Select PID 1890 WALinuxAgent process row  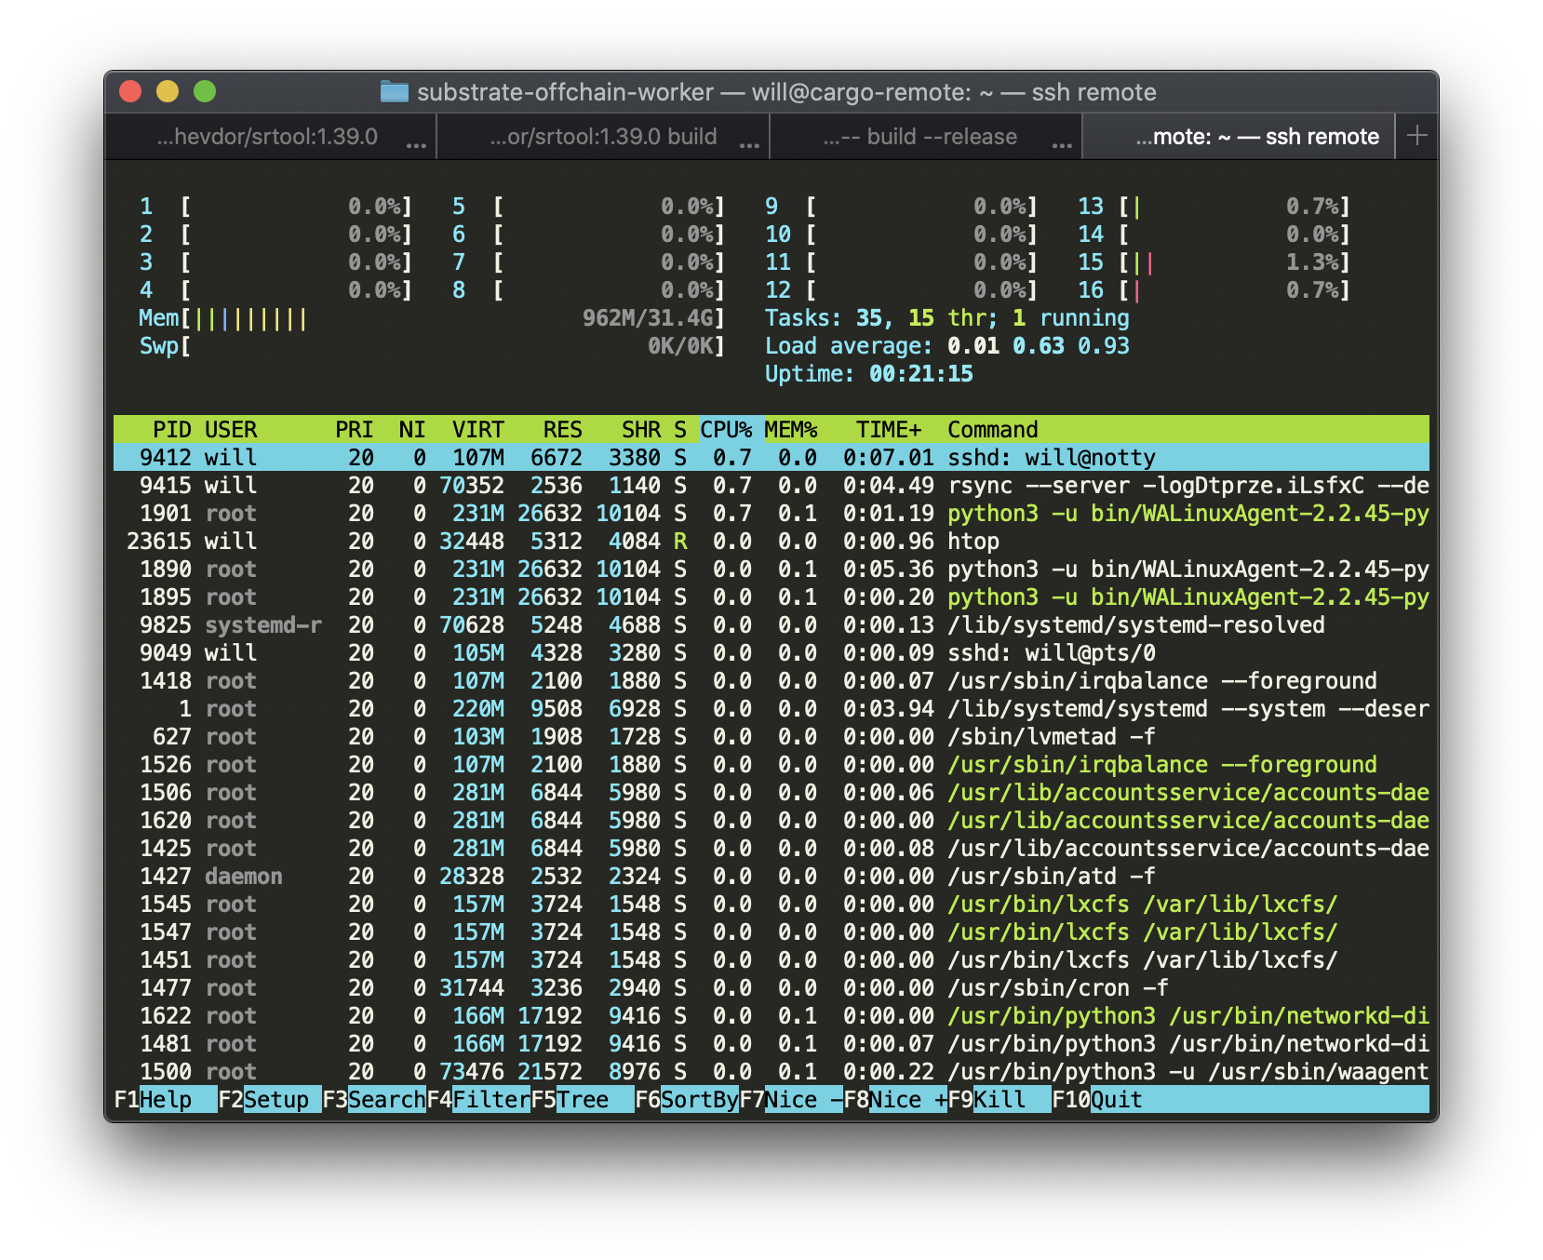coord(771,569)
